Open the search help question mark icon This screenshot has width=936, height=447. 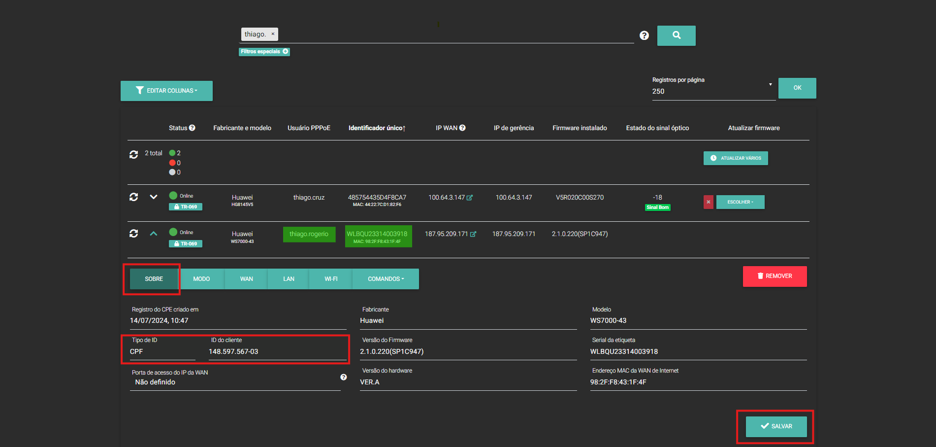[644, 35]
